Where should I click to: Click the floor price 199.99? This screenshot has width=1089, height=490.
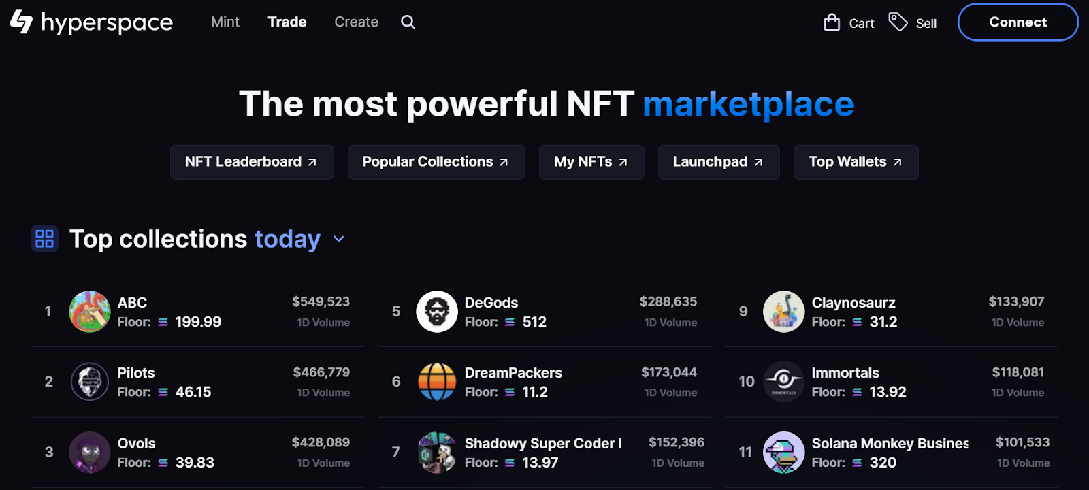(x=198, y=322)
